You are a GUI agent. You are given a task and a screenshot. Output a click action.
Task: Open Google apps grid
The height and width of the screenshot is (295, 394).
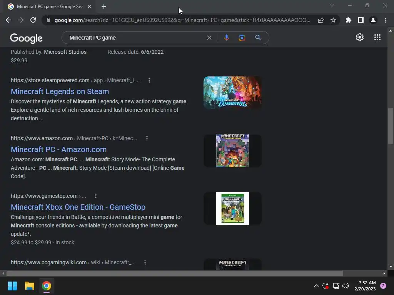click(x=377, y=37)
